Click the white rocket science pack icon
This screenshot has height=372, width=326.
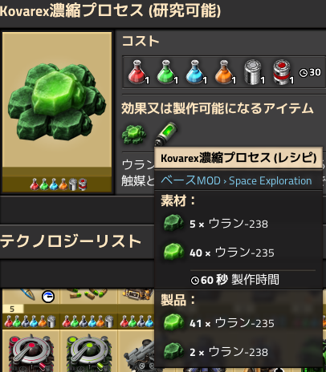[253, 72]
